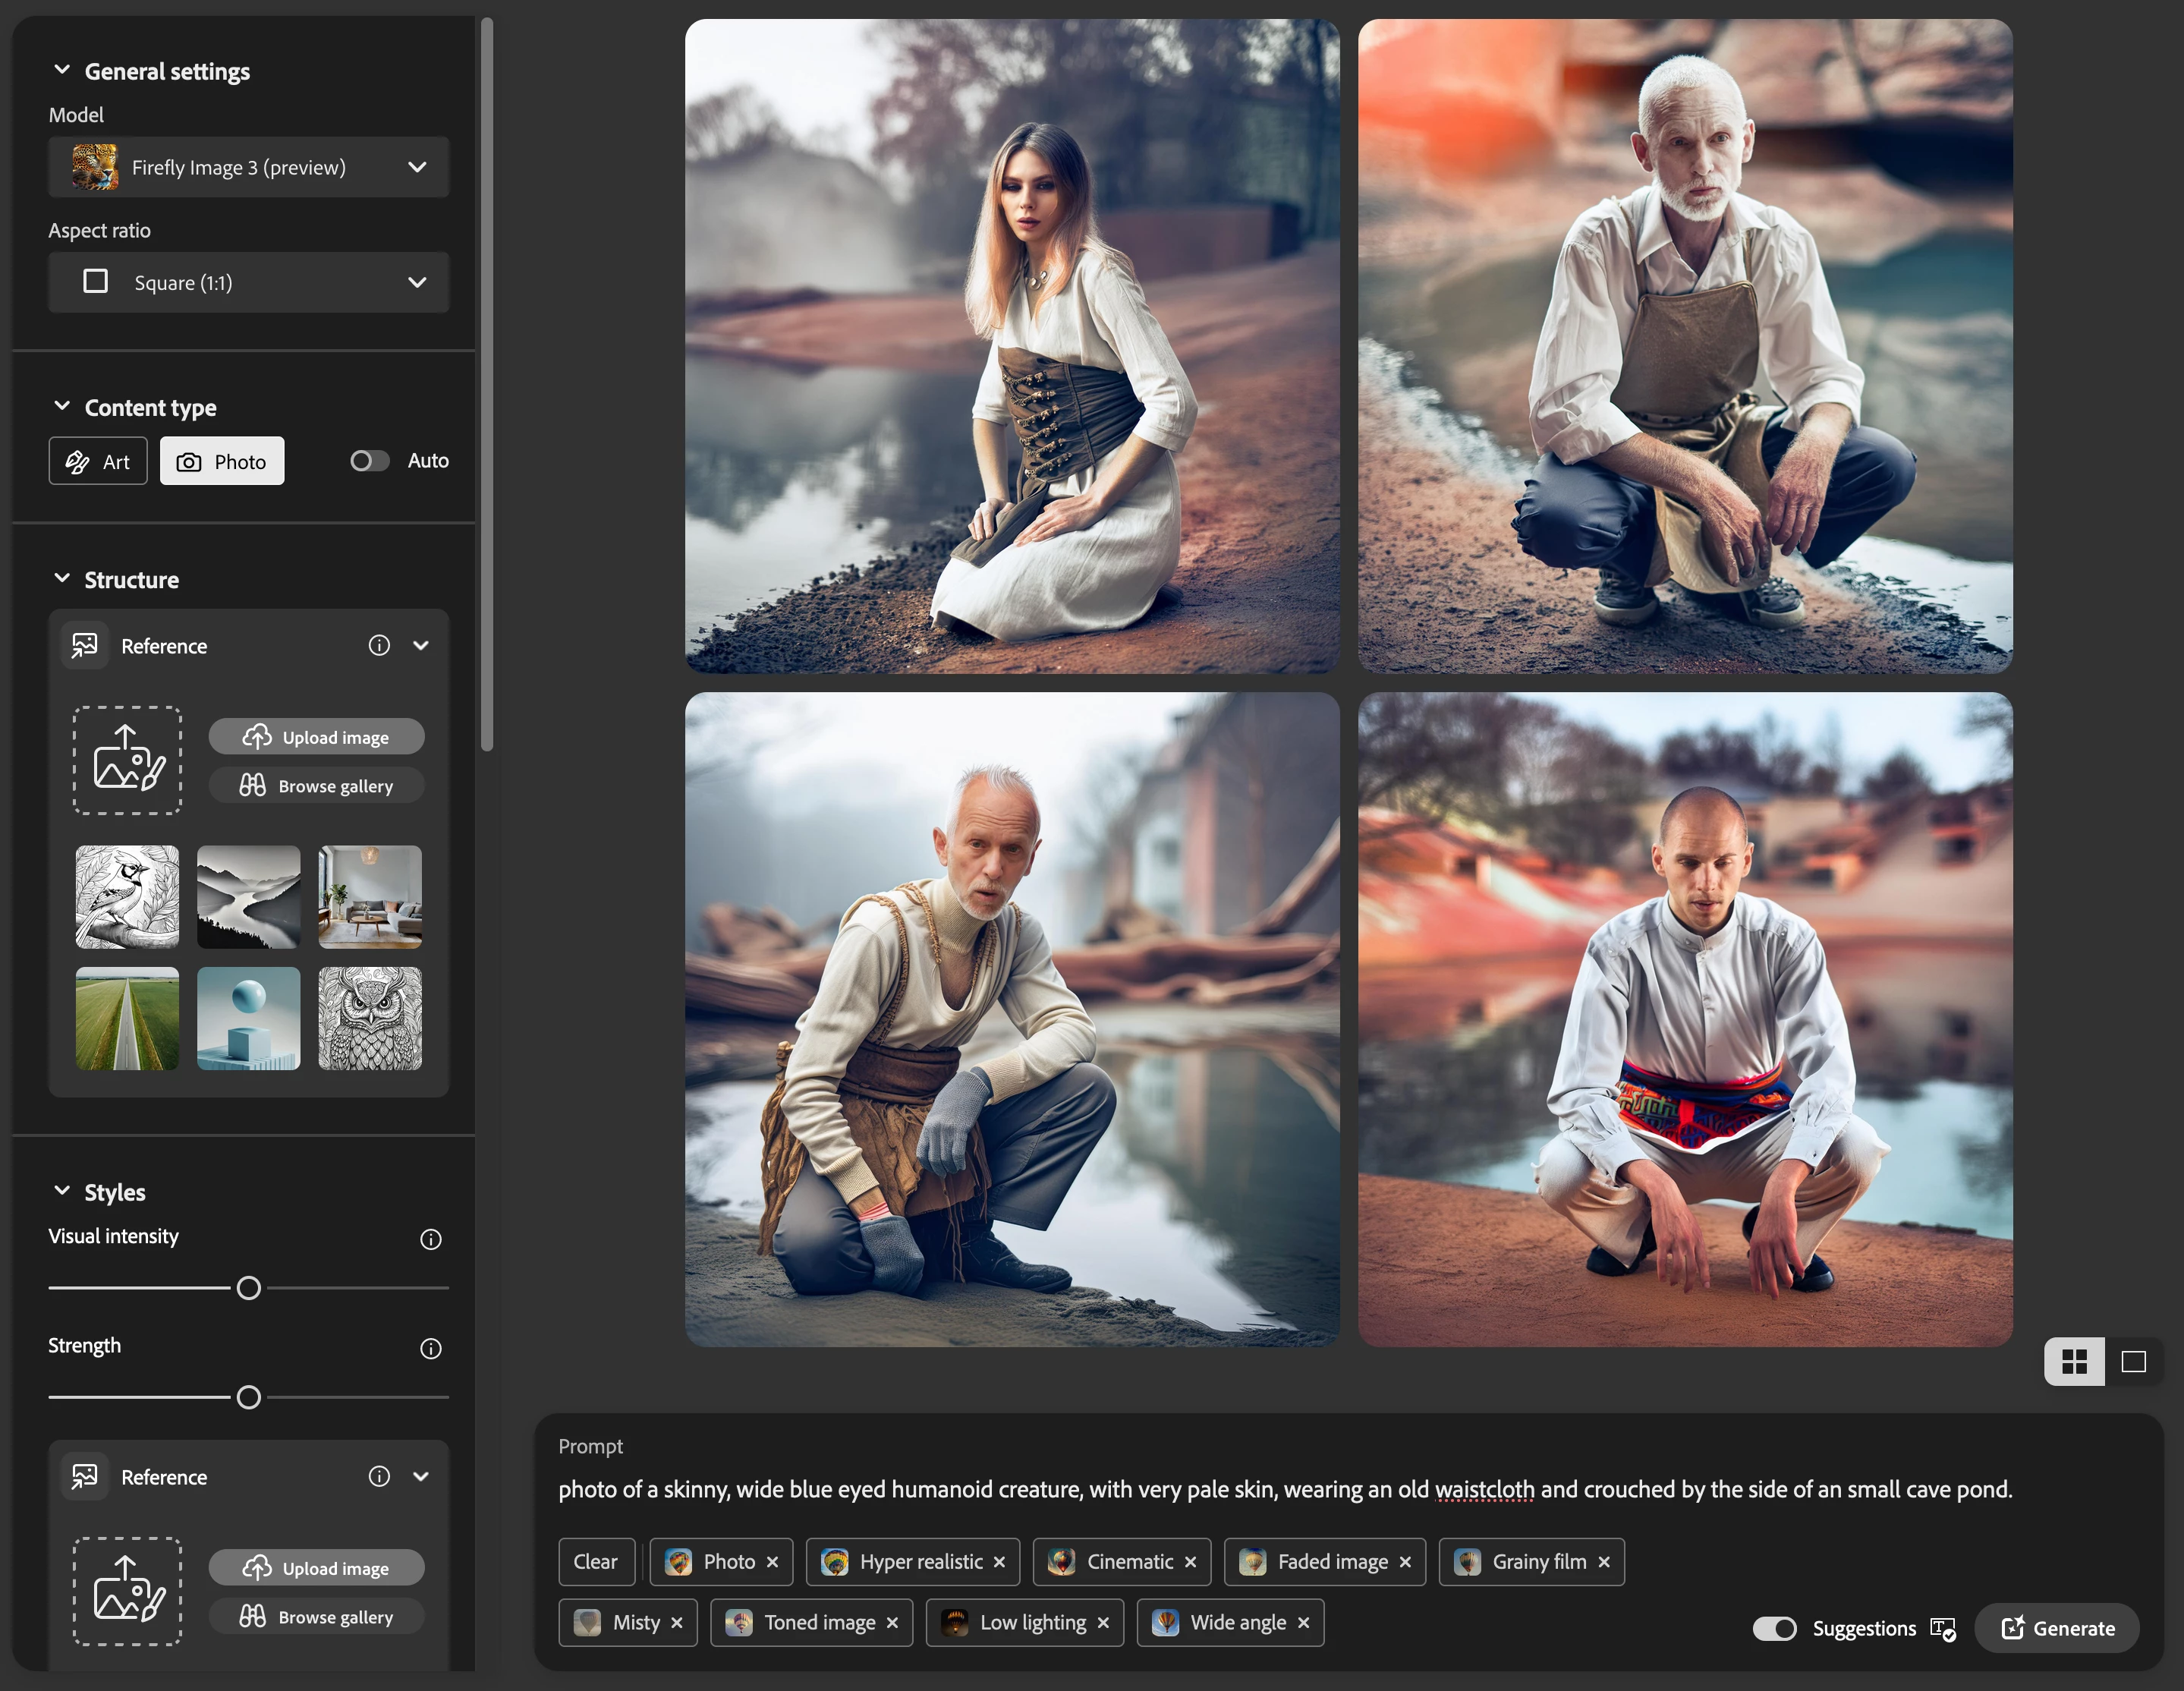Toggle the Suggestions switch
2184x1691 pixels.
[1775, 1629]
